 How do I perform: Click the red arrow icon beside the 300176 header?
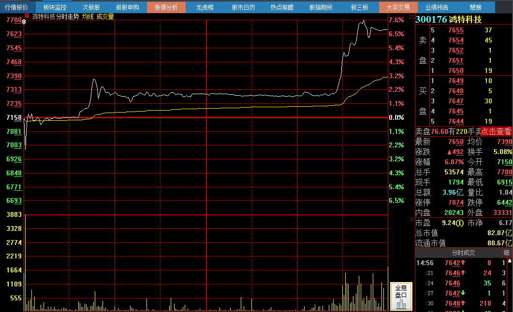(x=411, y=16)
